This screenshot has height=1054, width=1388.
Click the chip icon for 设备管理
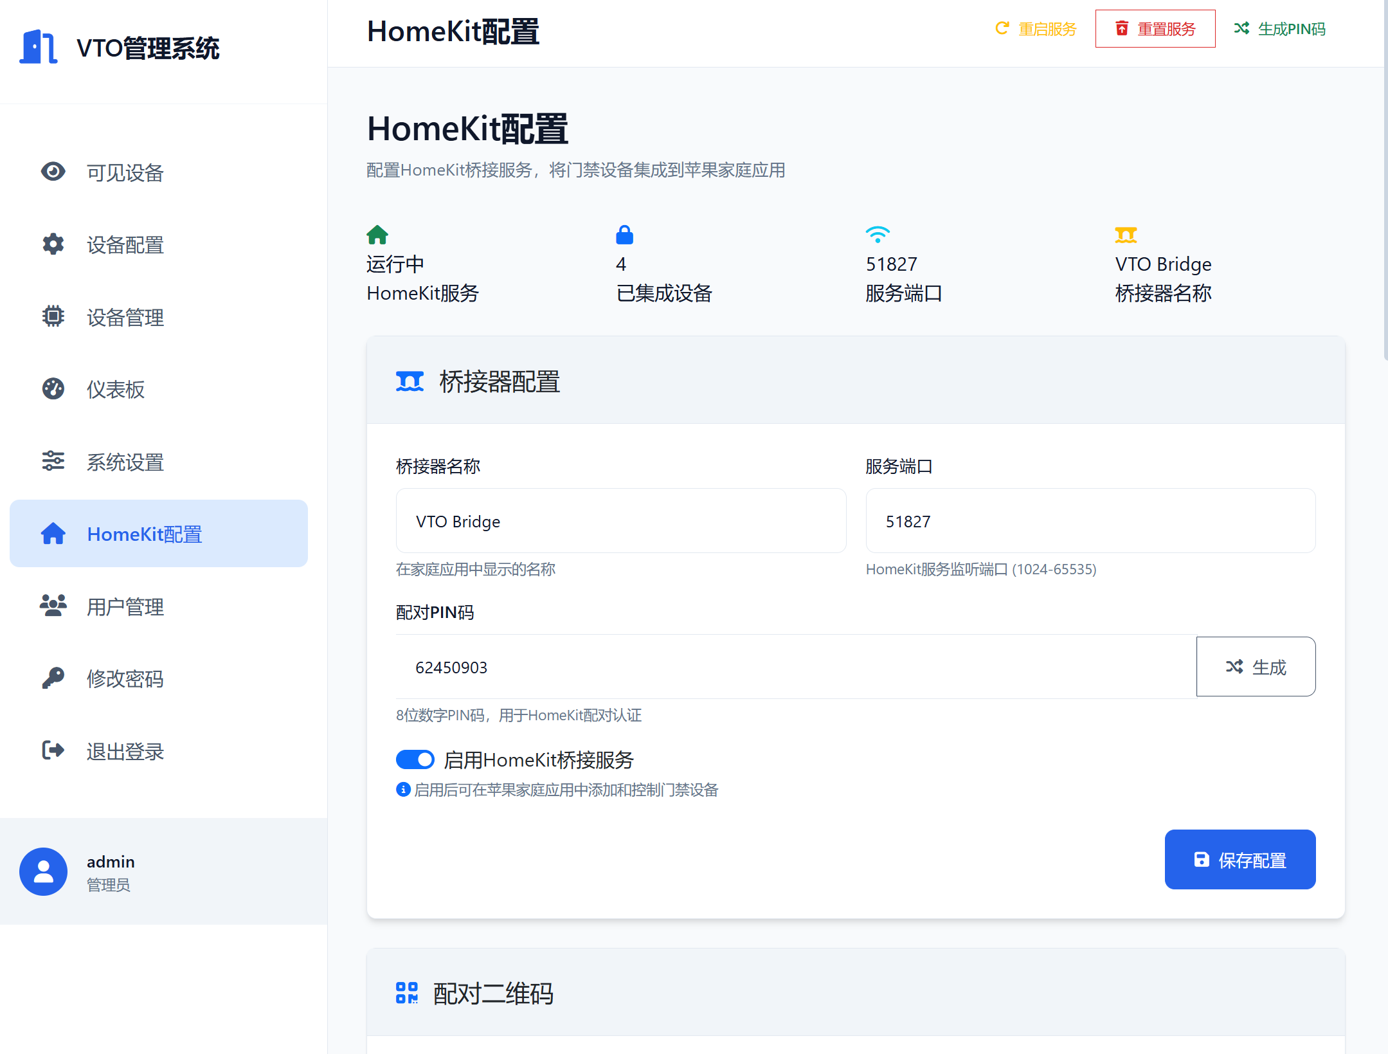tap(53, 316)
